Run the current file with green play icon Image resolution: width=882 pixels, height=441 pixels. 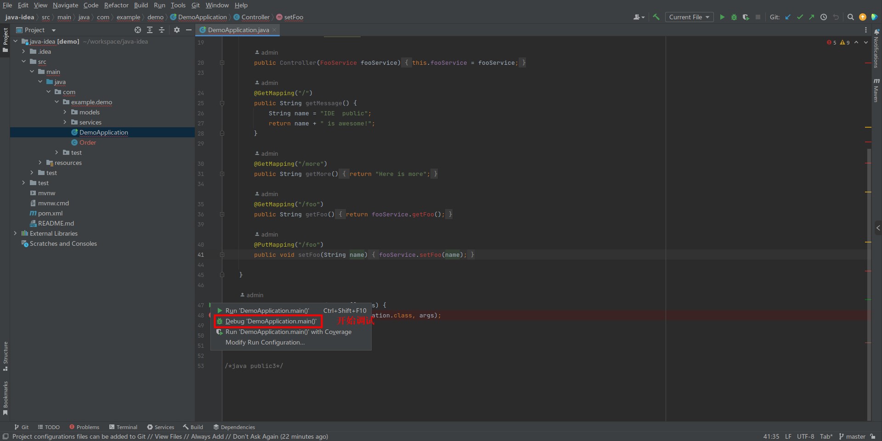pyautogui.click(x=722, y=17)
